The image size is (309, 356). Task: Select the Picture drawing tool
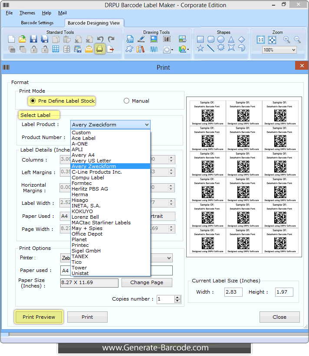click(x=154, y=39)
